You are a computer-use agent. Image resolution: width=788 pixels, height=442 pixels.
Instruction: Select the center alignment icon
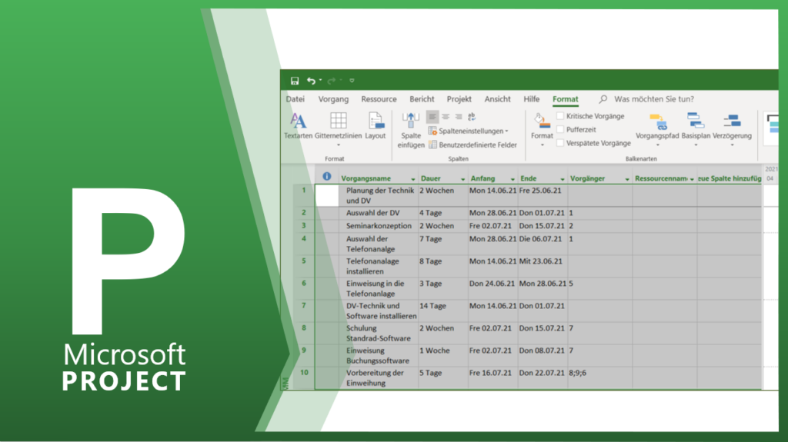(x=446, y=117)
